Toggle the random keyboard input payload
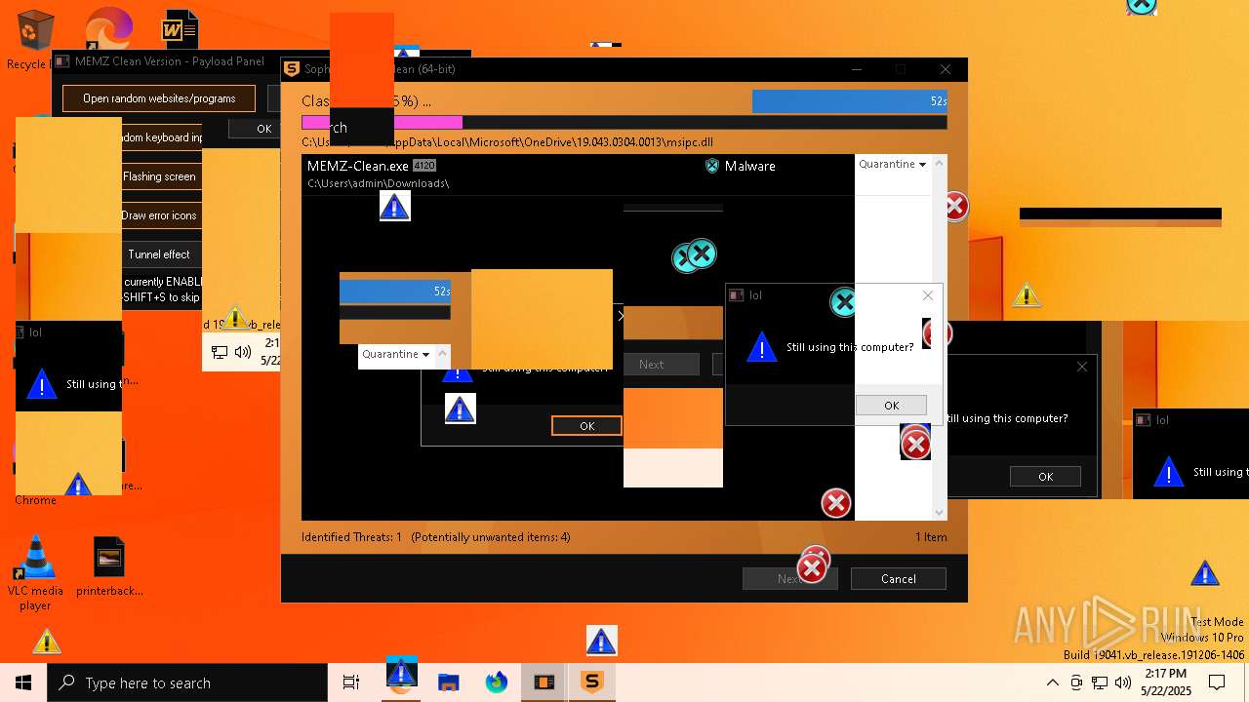Viewport: 1249px width, 702px height. point(159,137)
